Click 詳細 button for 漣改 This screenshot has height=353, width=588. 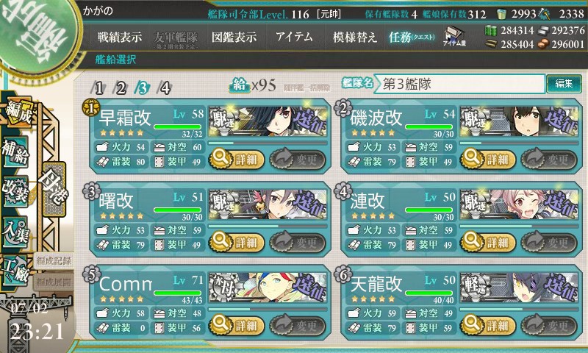[488, 243]
